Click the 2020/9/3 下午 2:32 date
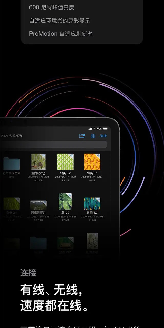The height and width of the screenshot is (328, 164). coord(65,177)
